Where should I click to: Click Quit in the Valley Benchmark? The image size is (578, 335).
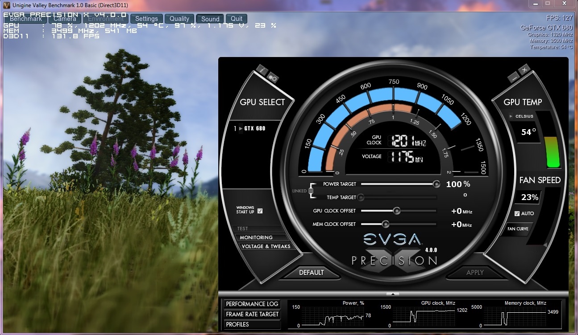point(237,19)
